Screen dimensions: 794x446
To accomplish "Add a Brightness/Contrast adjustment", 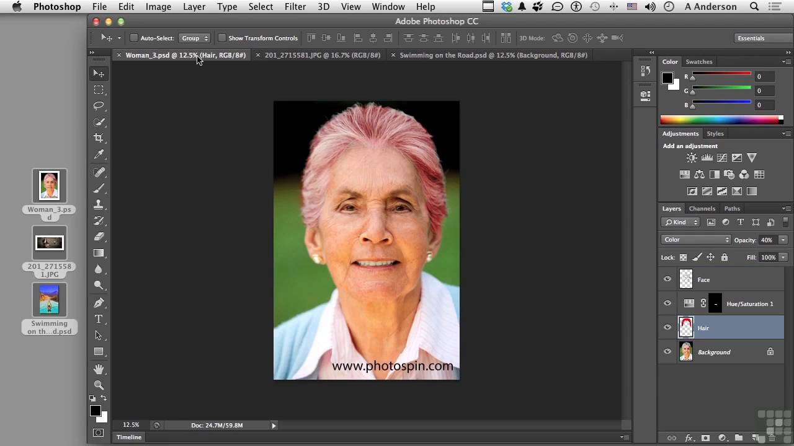I will click(x=692, y=158).
